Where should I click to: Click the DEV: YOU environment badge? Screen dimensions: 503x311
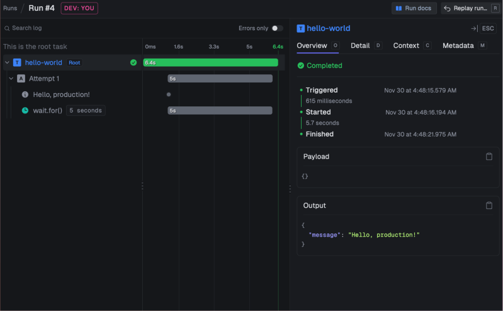[79, 8]
